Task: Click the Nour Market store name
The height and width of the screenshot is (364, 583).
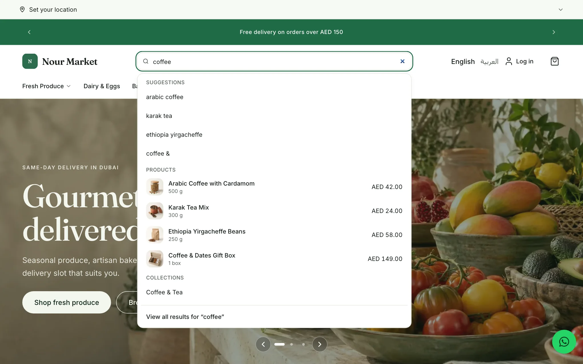Action: 70,62
